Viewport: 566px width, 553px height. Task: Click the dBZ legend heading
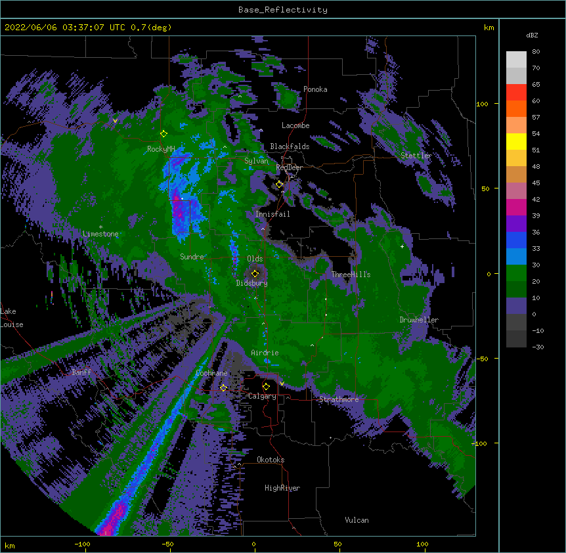532,35
